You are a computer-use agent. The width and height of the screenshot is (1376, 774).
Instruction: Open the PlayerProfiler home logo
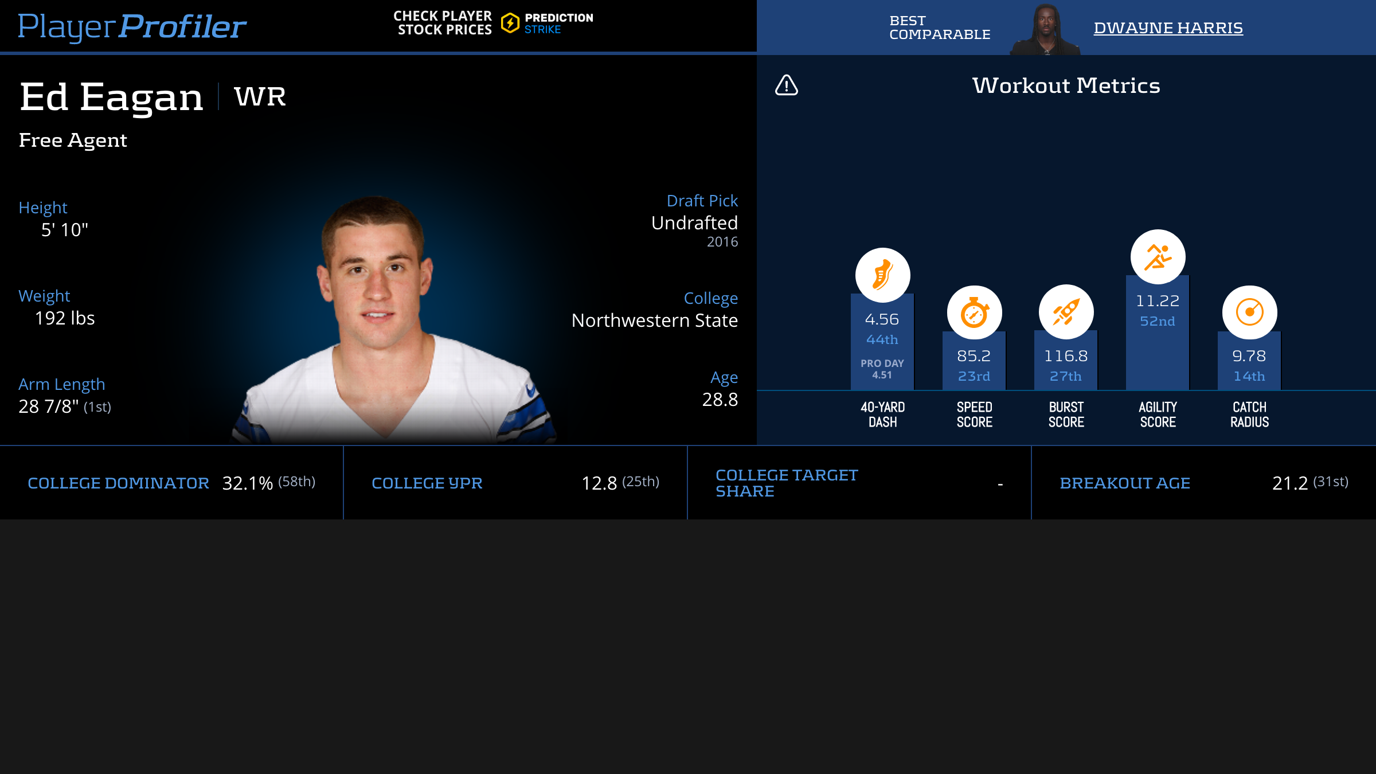[x=132, y=26]
